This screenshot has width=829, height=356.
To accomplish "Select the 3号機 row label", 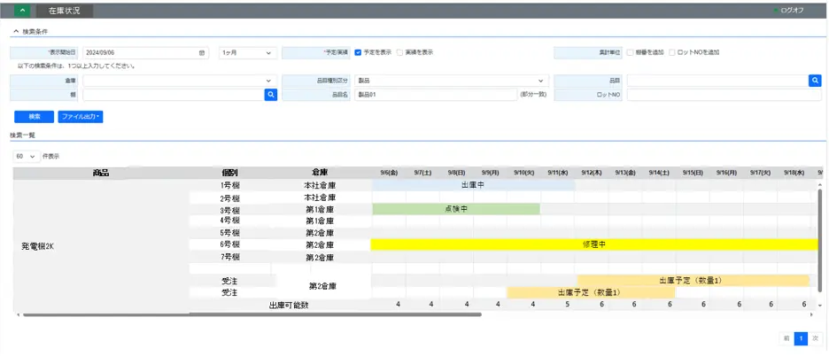I will coord(230,210).
